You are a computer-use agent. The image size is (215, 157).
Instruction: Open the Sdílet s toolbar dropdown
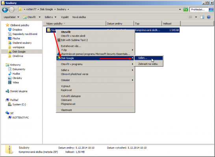[x=50, y=17]
